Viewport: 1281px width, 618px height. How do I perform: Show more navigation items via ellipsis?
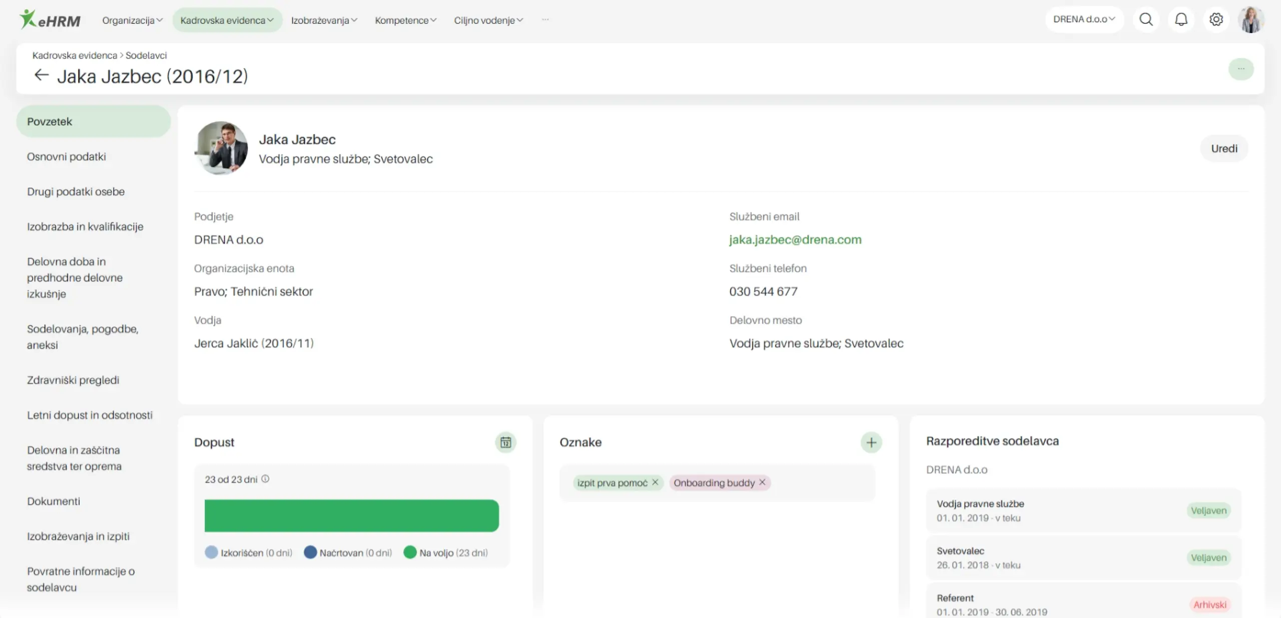(x=545, y=19)
